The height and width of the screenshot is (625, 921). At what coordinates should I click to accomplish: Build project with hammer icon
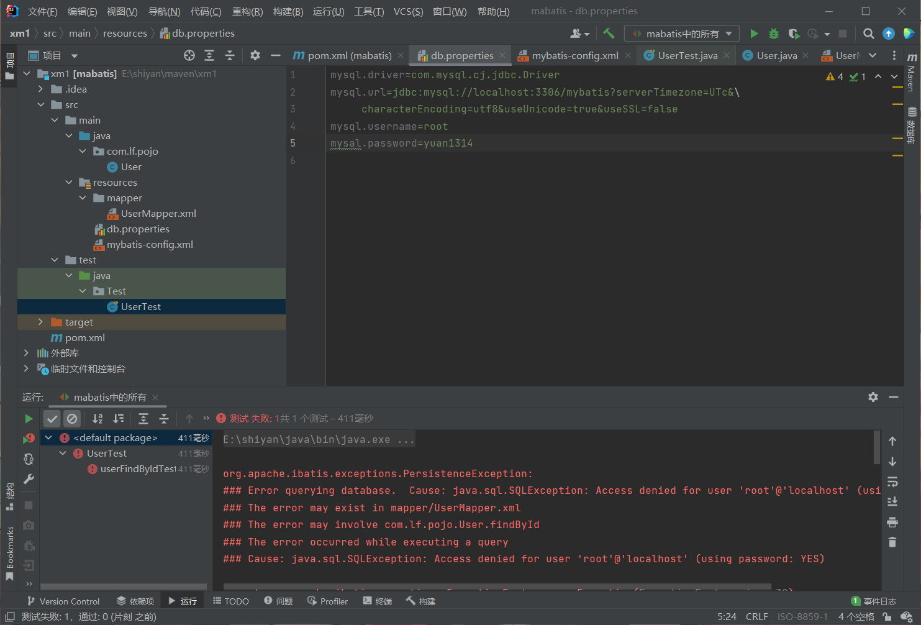609,34
